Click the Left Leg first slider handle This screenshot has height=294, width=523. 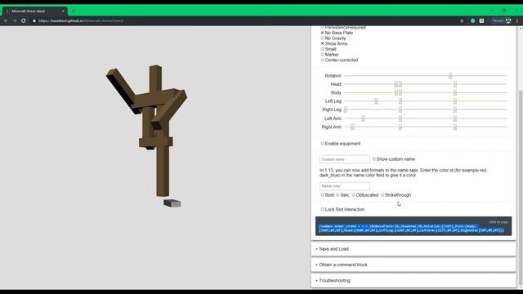[376, 101]
